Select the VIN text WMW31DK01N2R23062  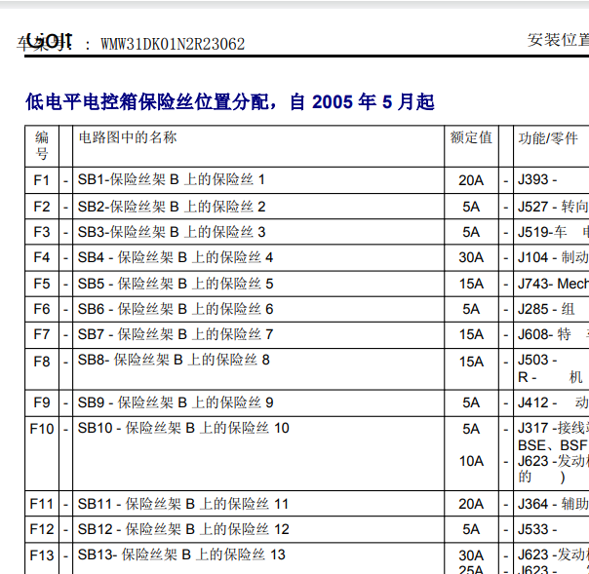click(173, 44)
